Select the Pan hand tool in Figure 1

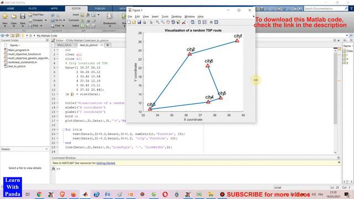pyautogui.click(x=168, y=22)
